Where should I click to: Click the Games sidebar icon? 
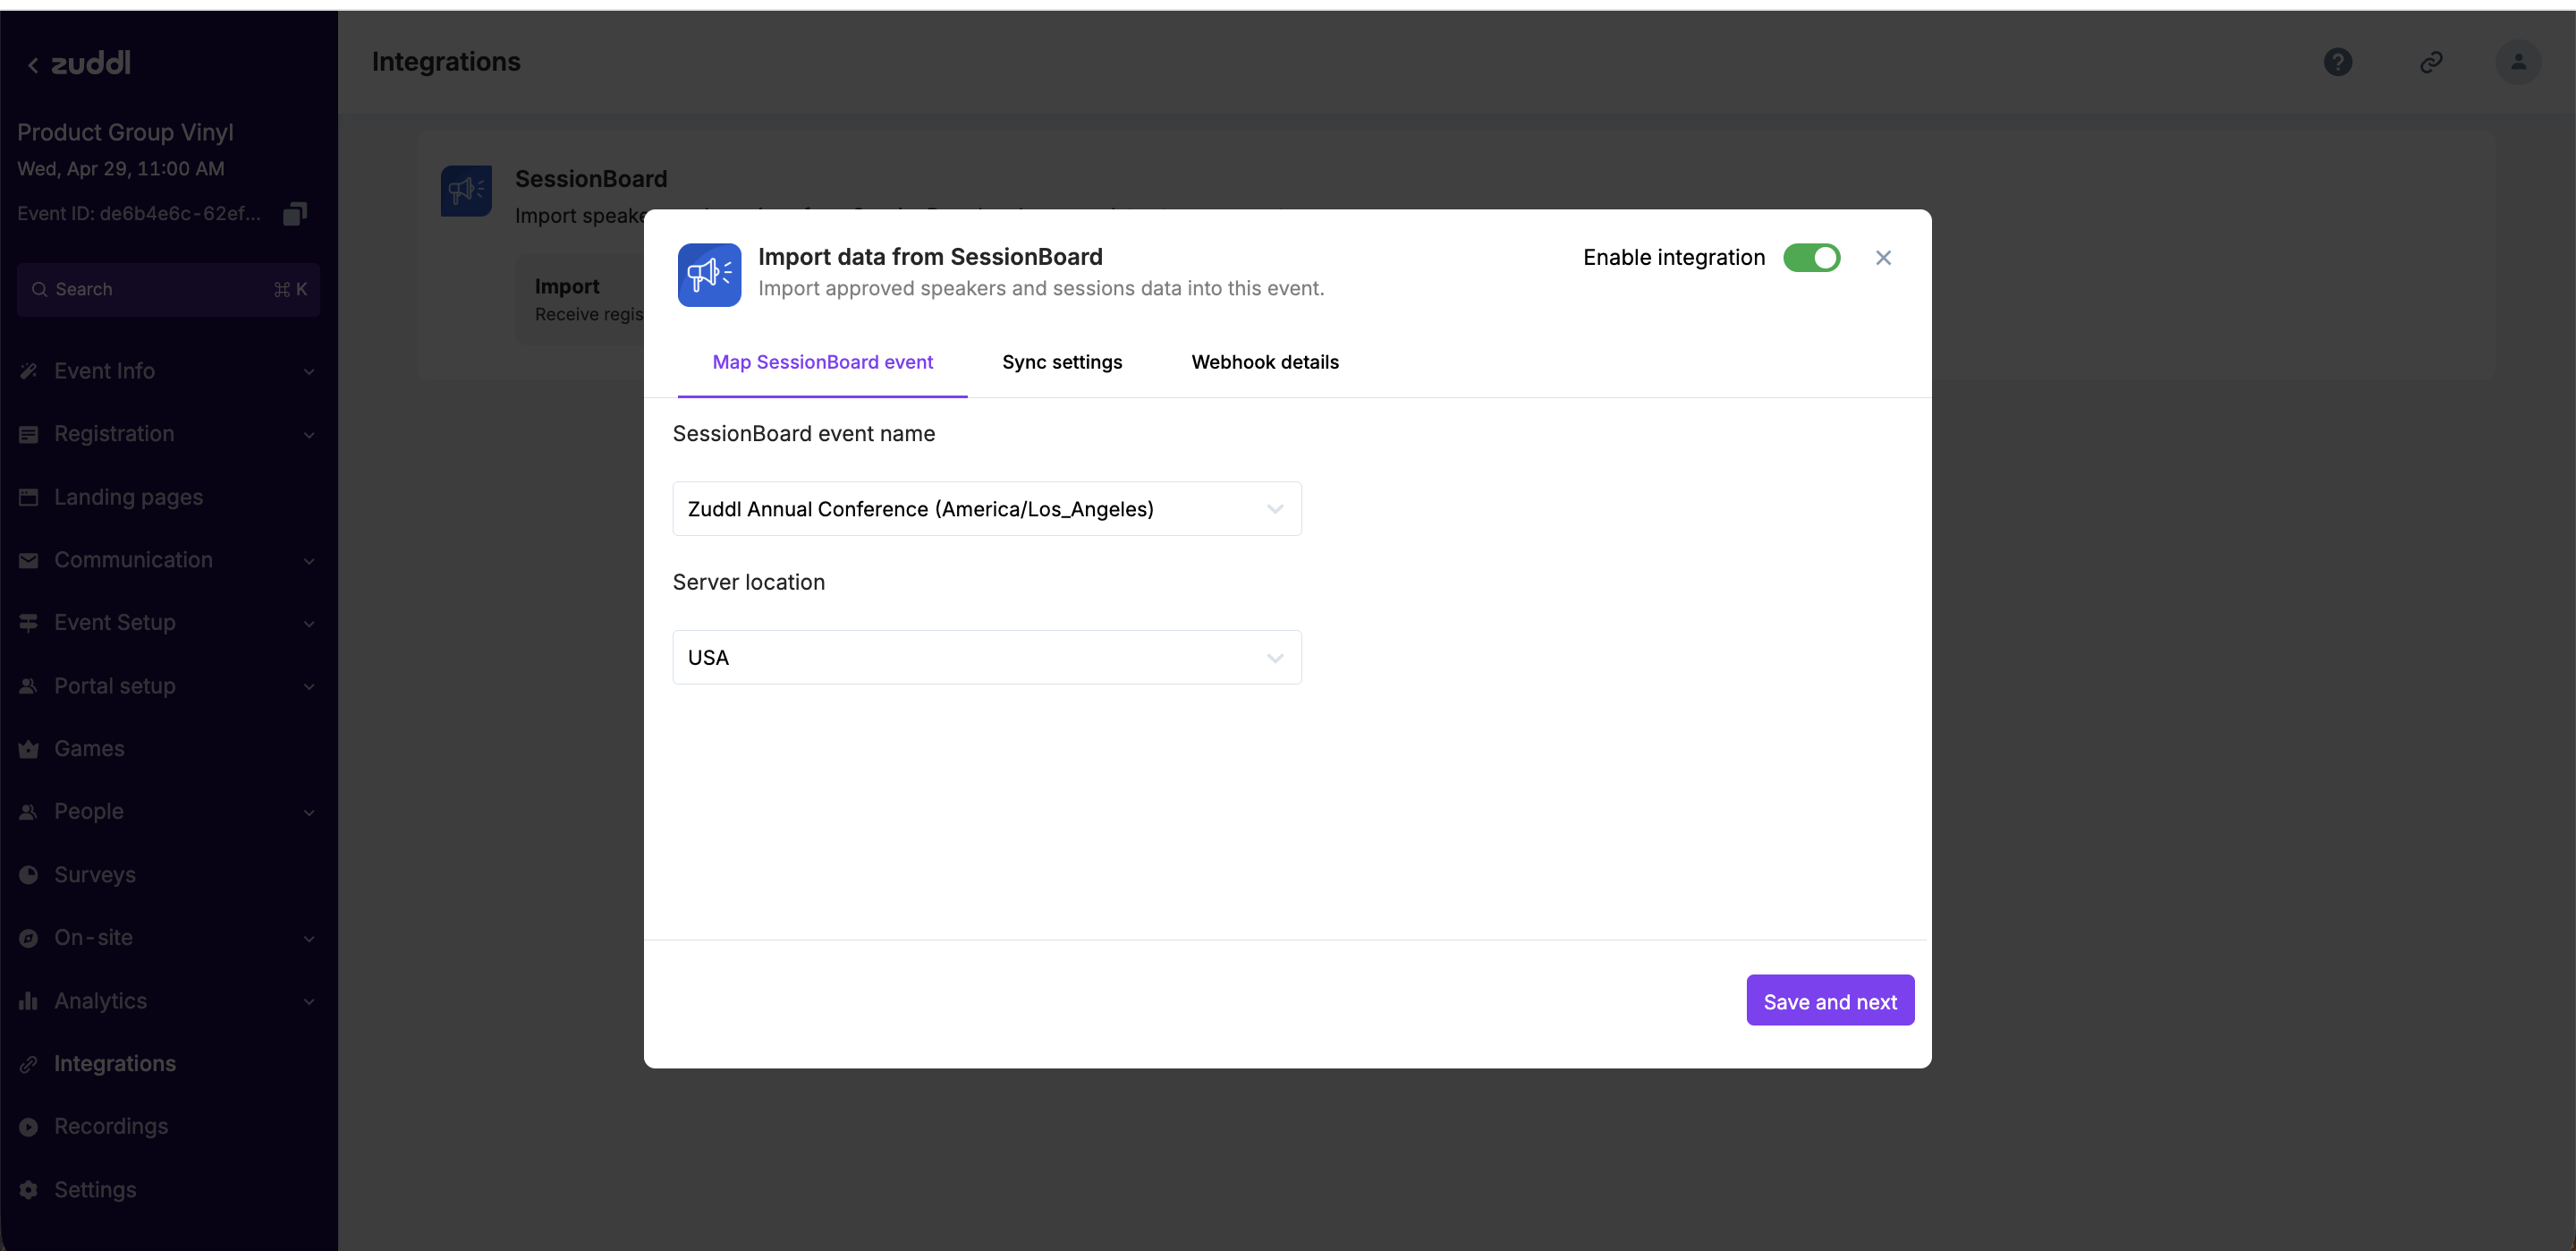point(29,749)
